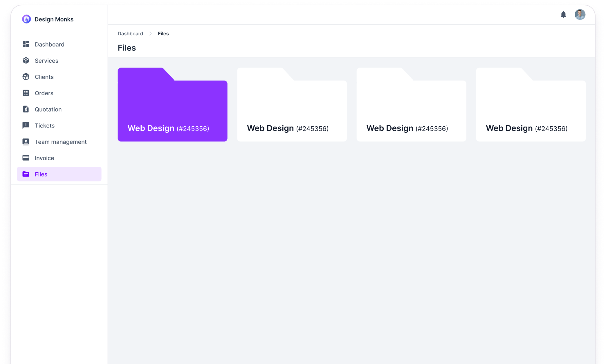Click the breadcrumb chevron separator

(150, 34)
